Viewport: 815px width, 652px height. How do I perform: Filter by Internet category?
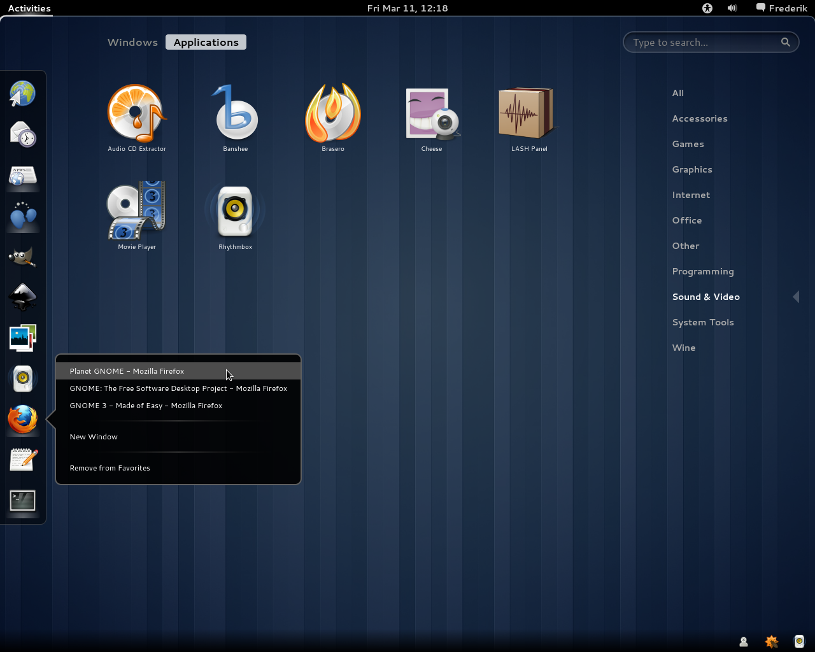(x=691, y=195)
